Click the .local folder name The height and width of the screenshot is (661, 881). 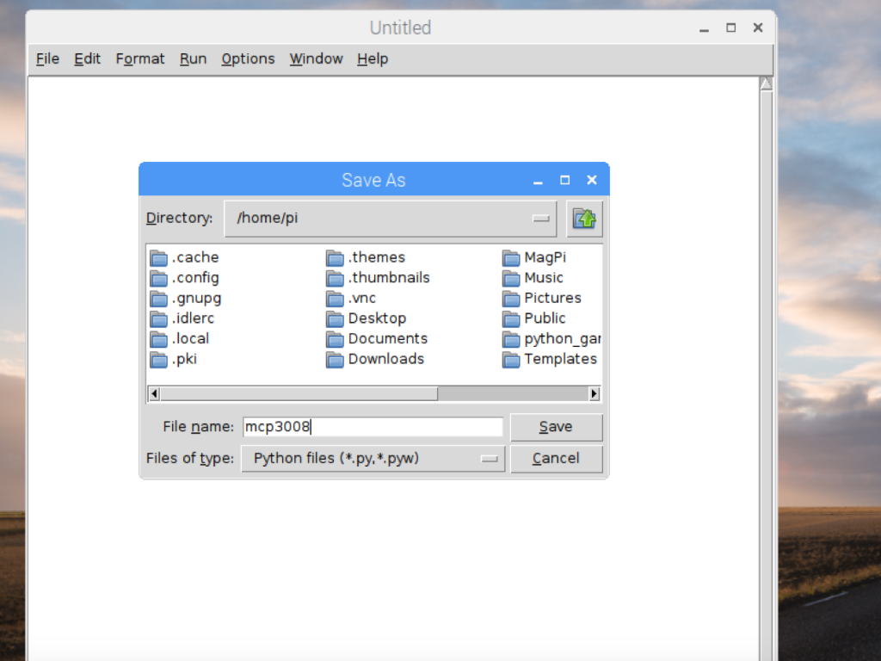[190, 338]
